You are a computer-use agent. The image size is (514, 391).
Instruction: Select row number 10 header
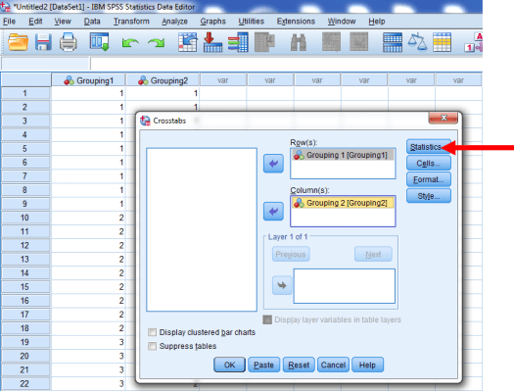click(25, 218)
